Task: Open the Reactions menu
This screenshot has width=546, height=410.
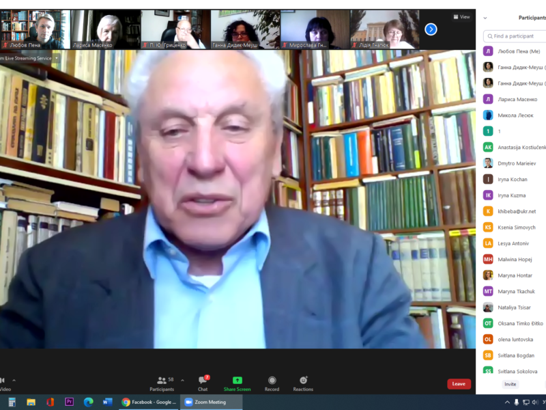Action: coord(303,381)
